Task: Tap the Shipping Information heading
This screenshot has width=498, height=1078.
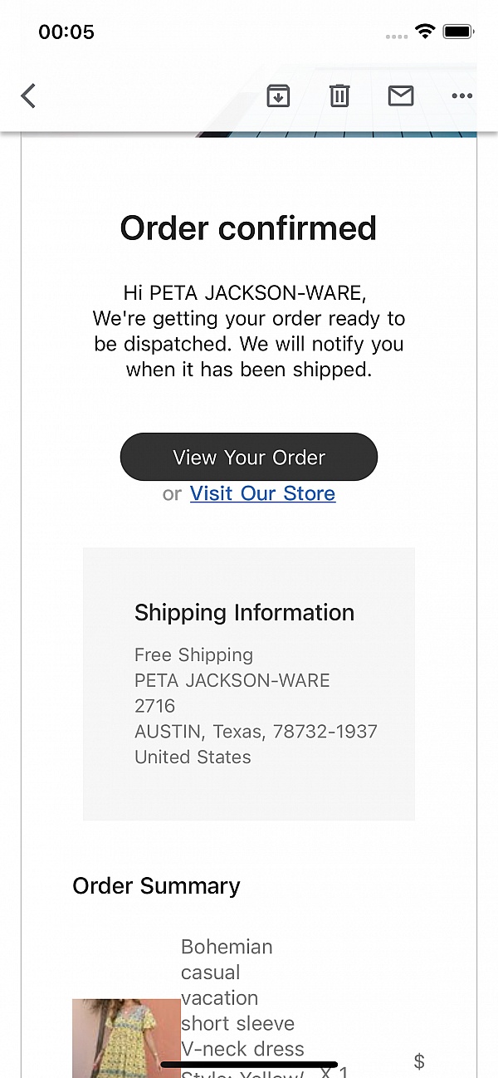Action: coord(244,613)
